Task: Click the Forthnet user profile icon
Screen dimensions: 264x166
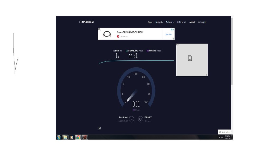Action: coord(132,119)
